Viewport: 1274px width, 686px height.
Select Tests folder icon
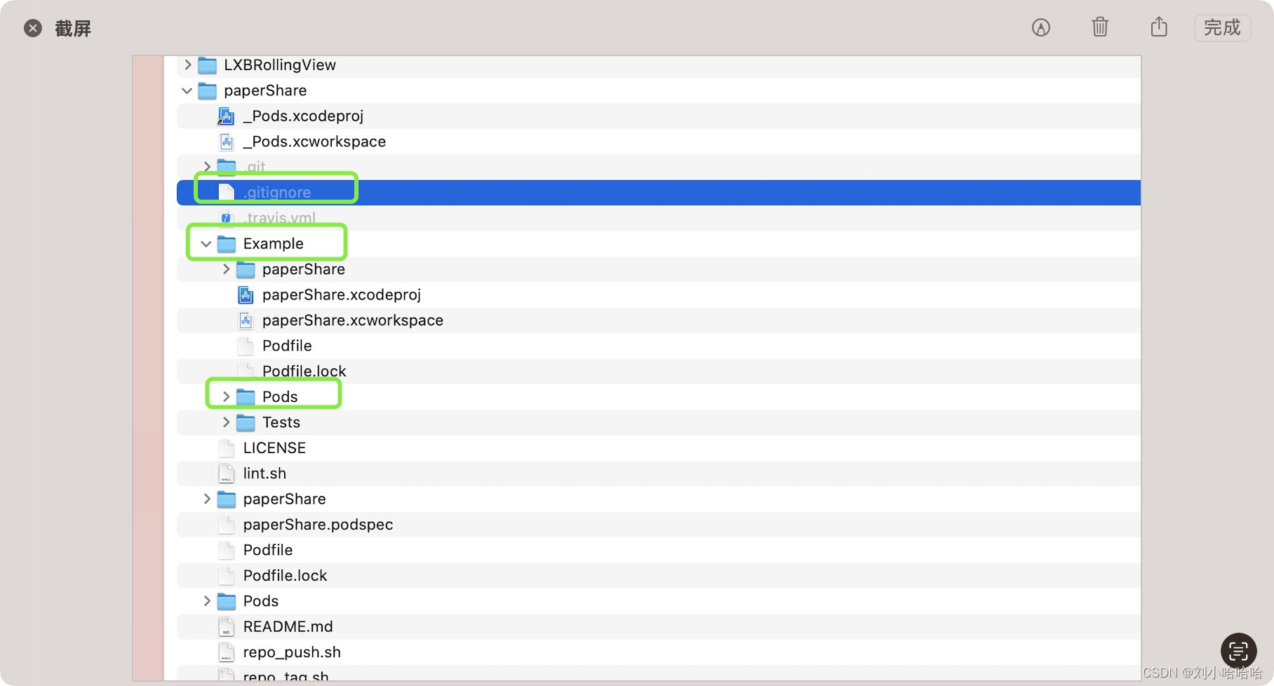[x=246, y=422]
